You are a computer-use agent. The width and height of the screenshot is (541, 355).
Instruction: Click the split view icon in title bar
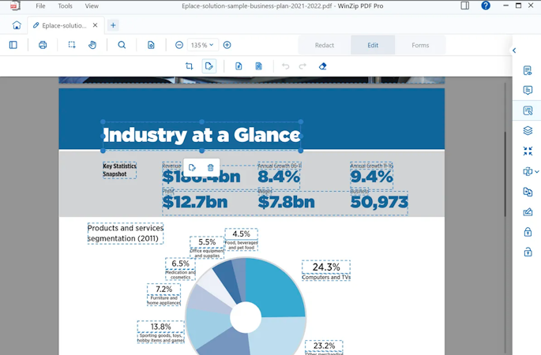(x=464, y=6)
